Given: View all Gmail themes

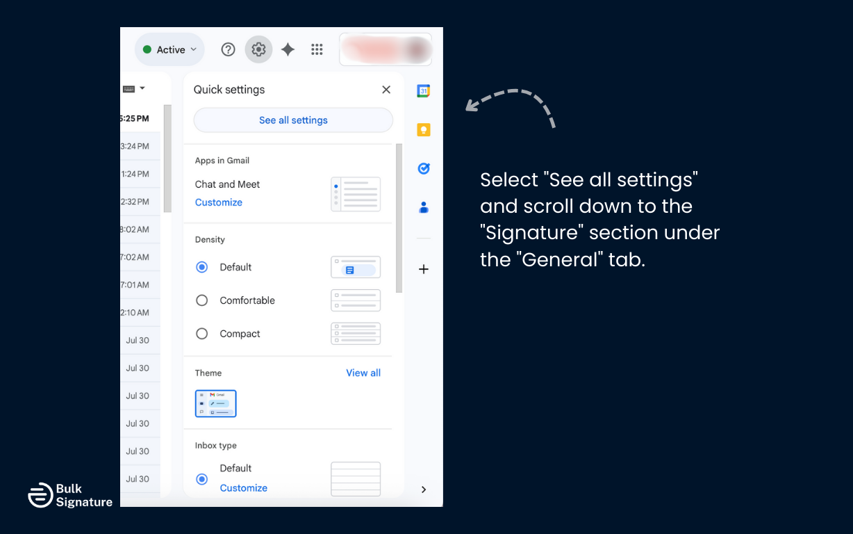Looking at the screenshot, I should click(363, 373).
